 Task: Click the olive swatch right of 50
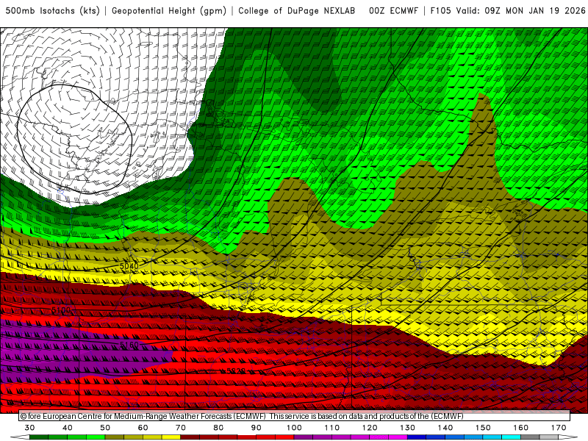pos(115,437)
